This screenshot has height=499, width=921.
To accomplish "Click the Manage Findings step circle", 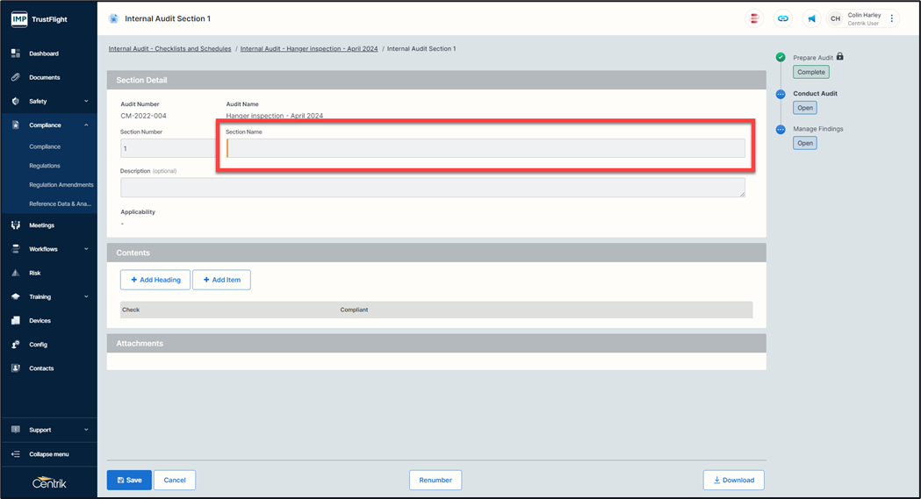I will click(x=781, y=130).
